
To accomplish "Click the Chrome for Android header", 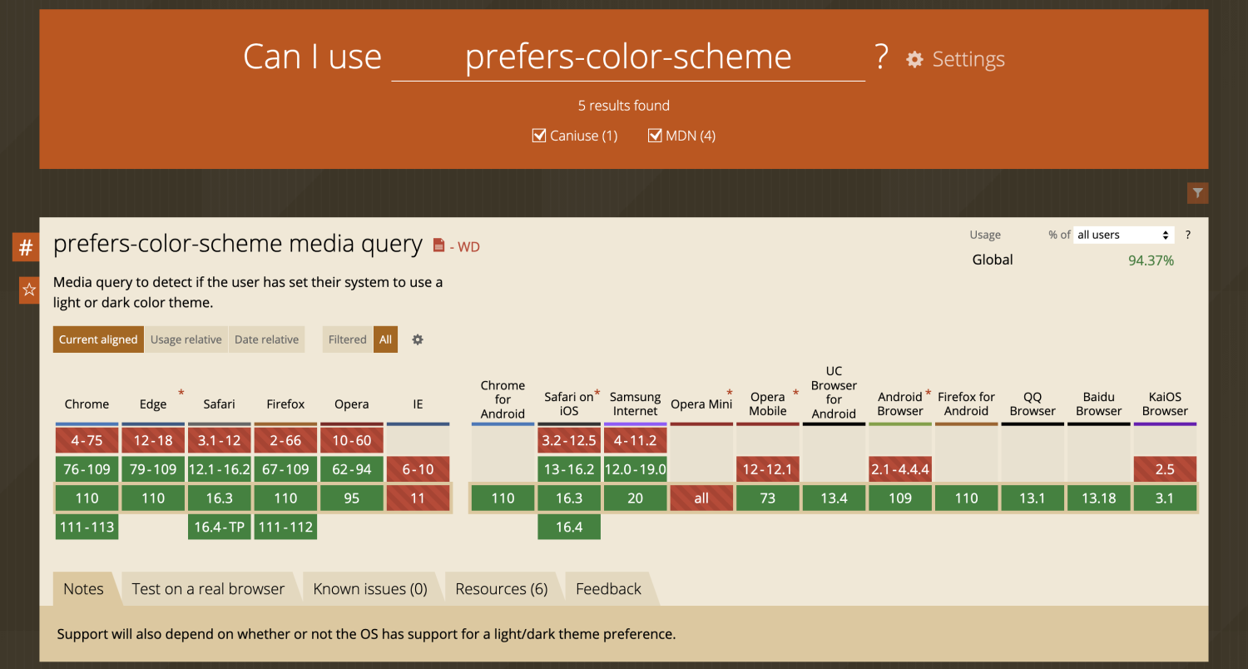I will pyautogui.click(x=503, y=399).
